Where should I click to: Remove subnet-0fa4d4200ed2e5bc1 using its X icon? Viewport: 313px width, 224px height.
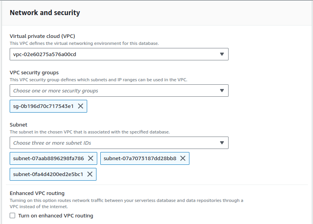coord(90,174)
